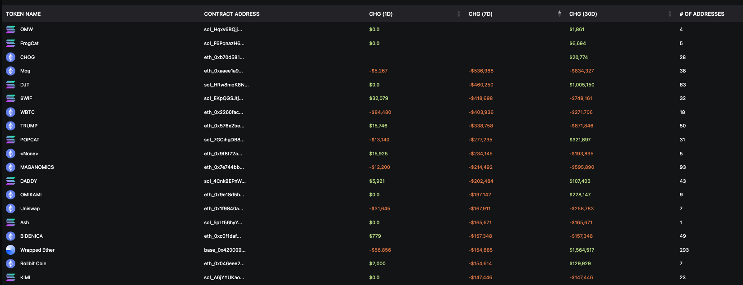The height and width of the screenshot is (285, 743).
Task: Click the TOKEN NAME column header
Action: 23,14
